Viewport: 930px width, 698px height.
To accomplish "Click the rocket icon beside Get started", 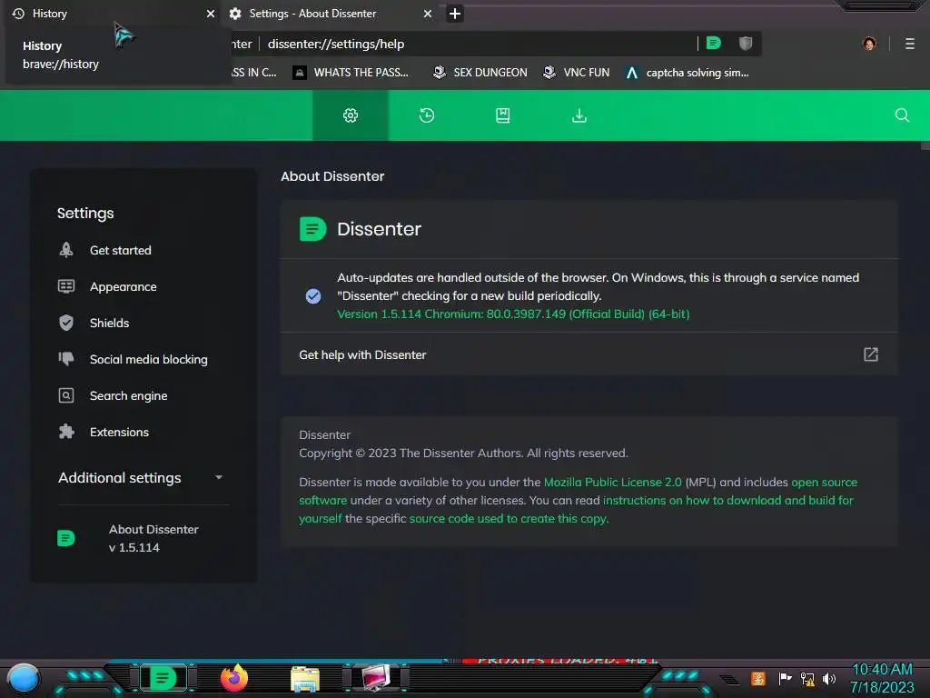I will pos(66,250).
